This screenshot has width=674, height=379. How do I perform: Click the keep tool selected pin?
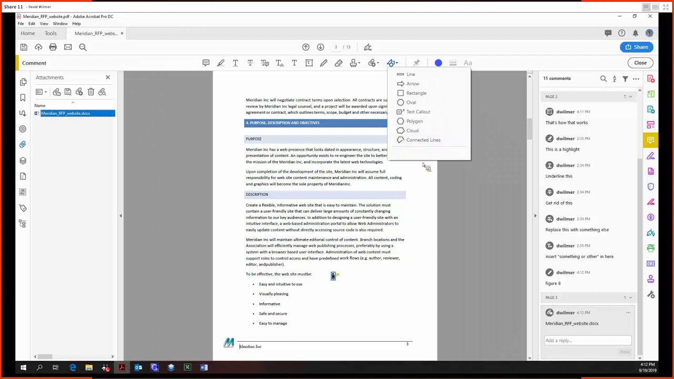[416, 63]
